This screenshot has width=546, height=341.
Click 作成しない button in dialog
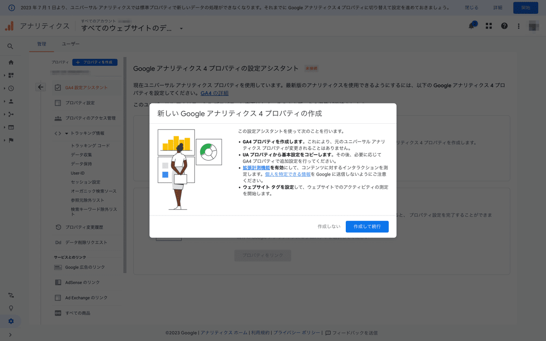[x=329, y=227]
